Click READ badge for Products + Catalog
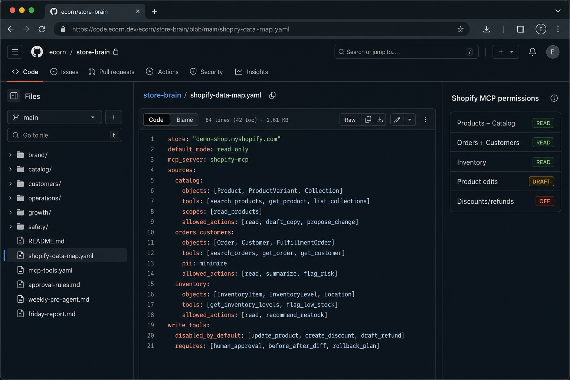The width and height of the screenshot is (570, 380). point(543,123)
